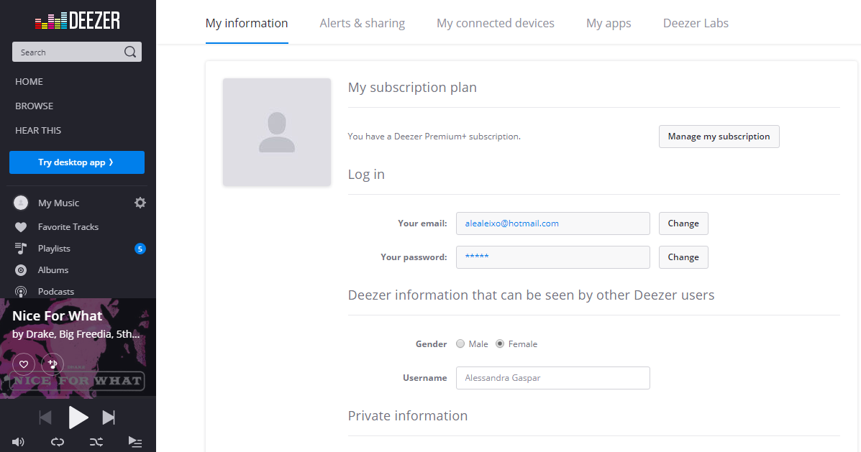The width and height of the screenshot is (861, 452).
Task: Add Nice For What to favorites
Action: coord(24,364)
